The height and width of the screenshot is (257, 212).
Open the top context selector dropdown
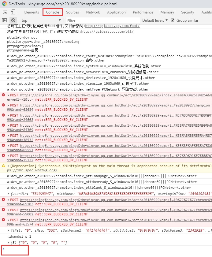click(41, 20)
